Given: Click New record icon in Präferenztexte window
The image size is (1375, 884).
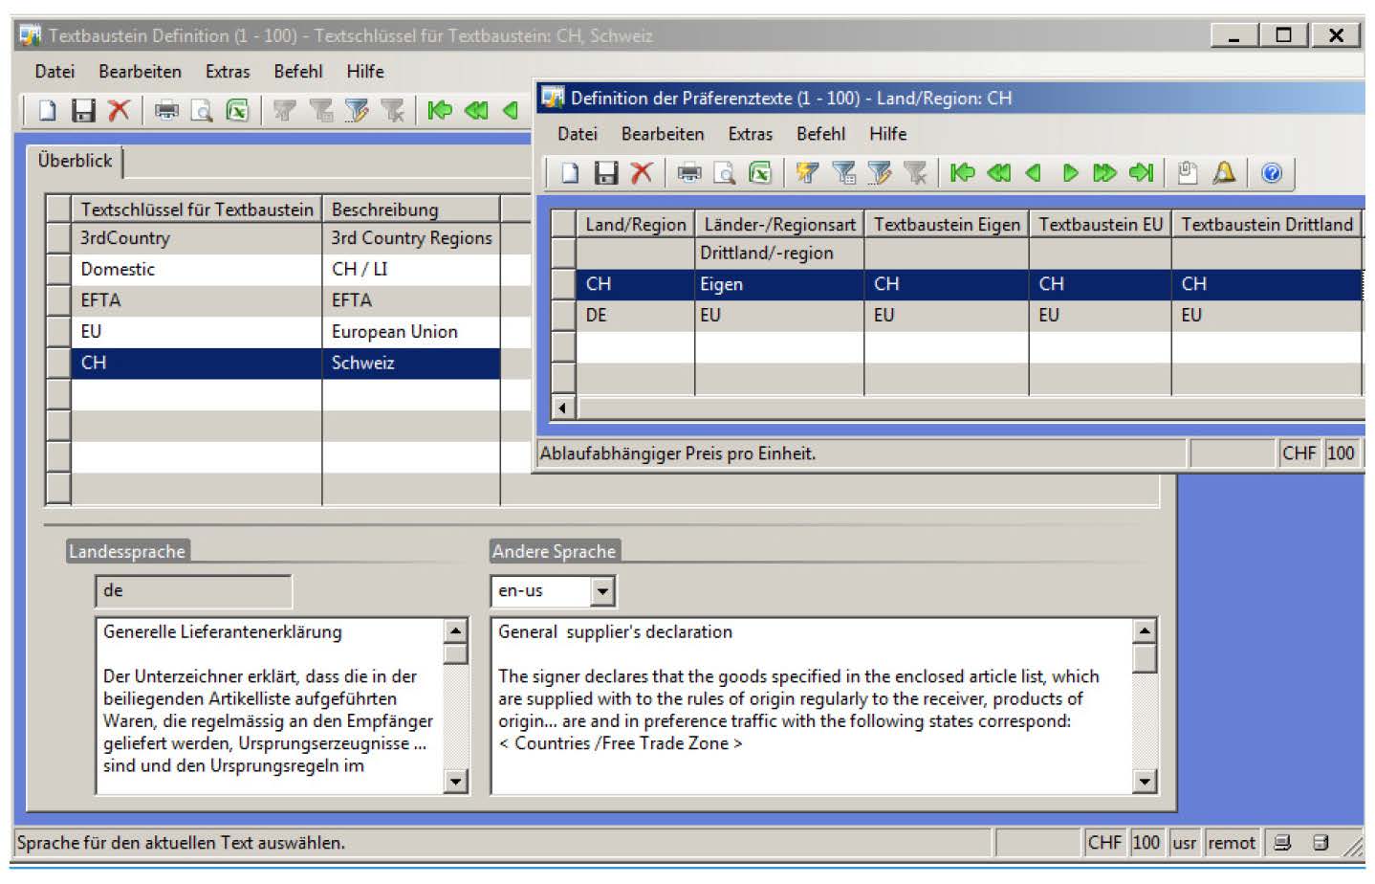Looking at the screenshot, I should [x=570, y=172].
